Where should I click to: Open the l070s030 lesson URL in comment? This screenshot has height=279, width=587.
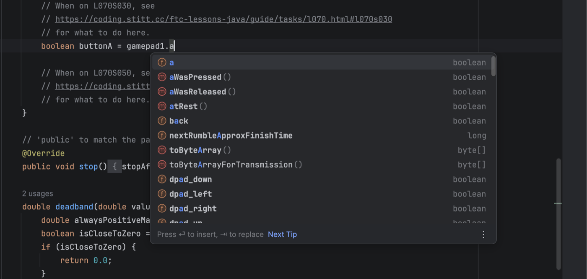tap(223, 19)
